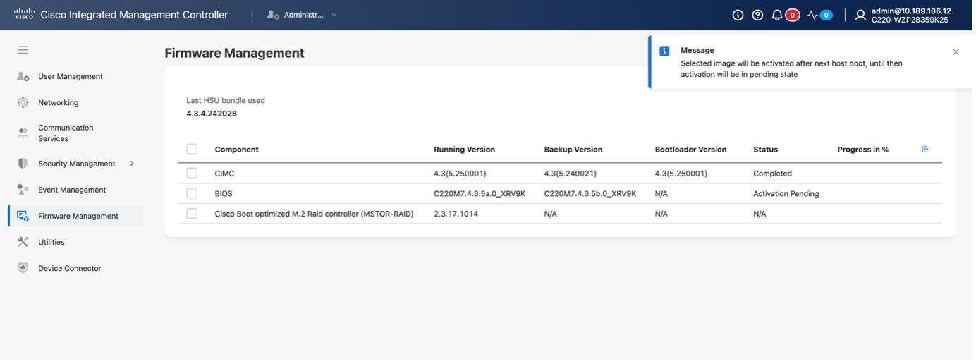Open the notifications bell icon
Image resolution: width=976 pixels, height=364 pixels.
click(777, 15)
